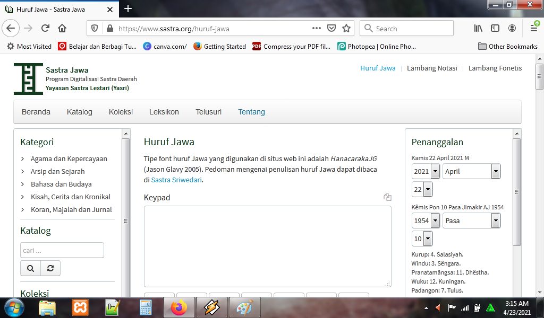Open Winamp from taskbar

pyautogui.click(x=211, y=307)
